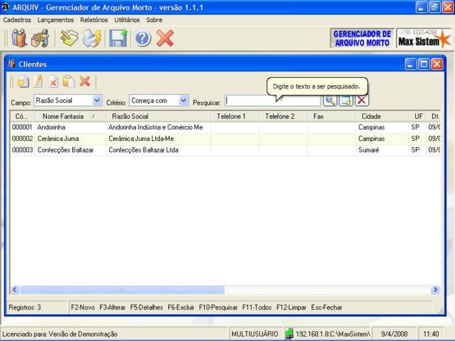Open the Utilitários menu
The width and height of the screenshot is (455, 341).
click(x=127, y=20)
